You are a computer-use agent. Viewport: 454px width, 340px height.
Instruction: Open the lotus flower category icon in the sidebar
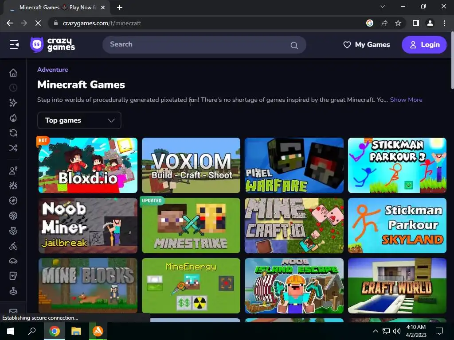click(13, 231)
